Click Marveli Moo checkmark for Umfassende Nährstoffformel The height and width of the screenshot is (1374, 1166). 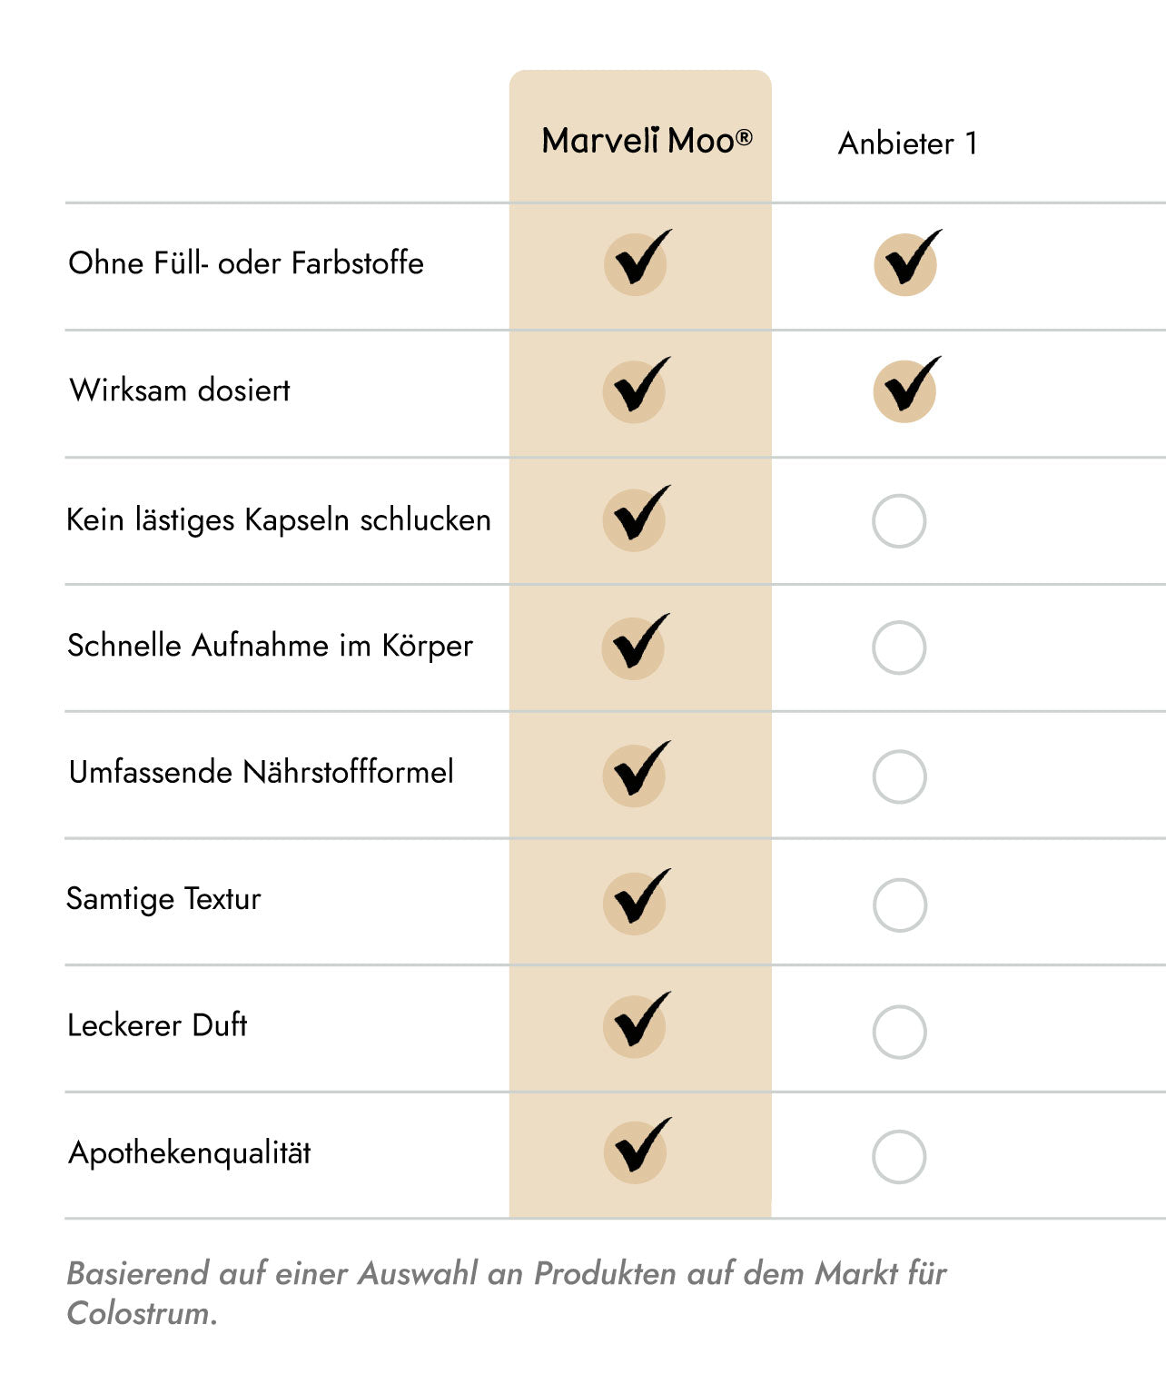pyautogui.click(x=637, y=773)
